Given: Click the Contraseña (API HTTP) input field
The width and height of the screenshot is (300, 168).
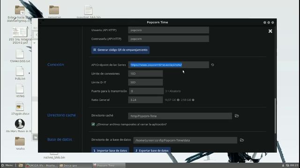Looking at the screenshot, I should point(169,39).
